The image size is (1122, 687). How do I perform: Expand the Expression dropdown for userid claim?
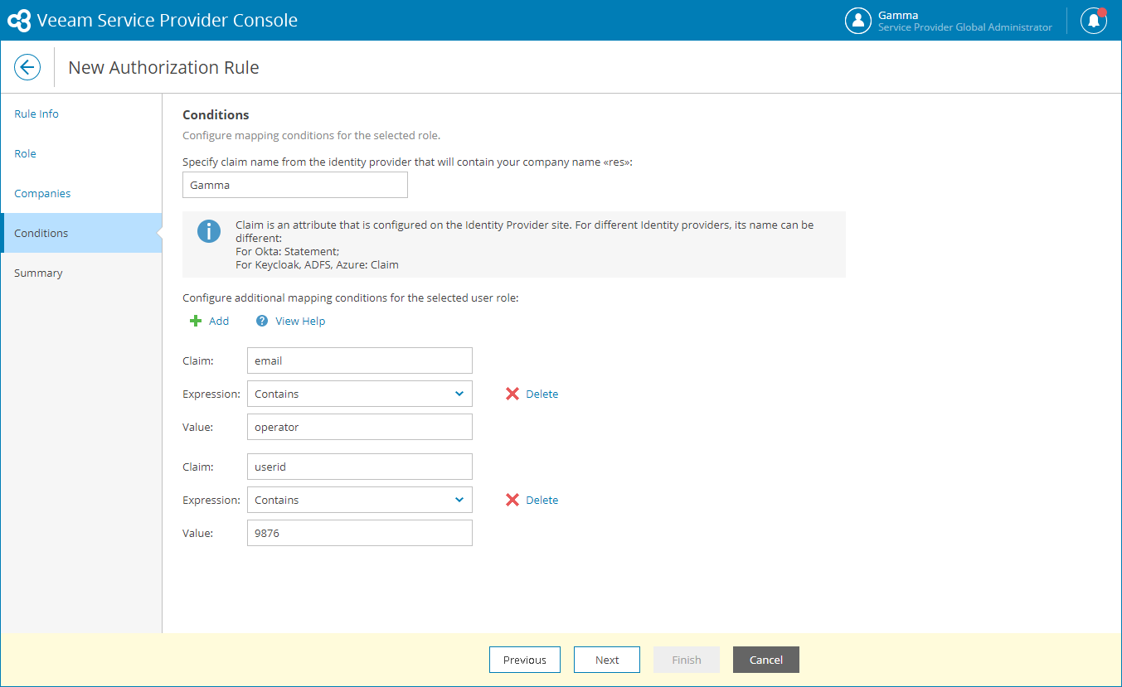(x=459, y=500)
